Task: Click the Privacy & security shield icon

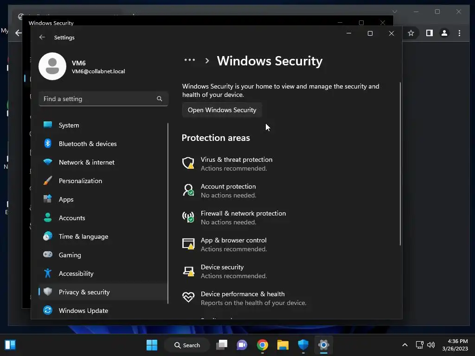Action: [48, 292]
